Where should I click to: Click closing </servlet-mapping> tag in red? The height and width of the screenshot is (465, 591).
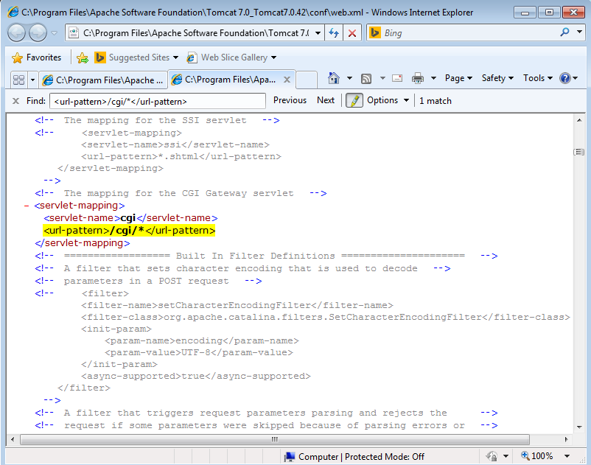pyautogui.click(x=83, y=243)
